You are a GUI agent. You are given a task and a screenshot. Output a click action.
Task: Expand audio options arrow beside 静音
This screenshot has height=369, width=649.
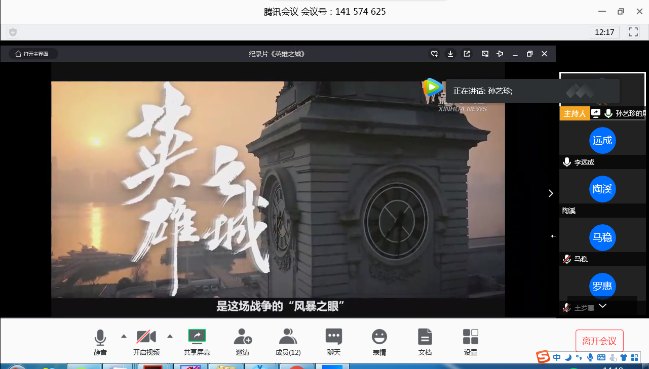coord(124,336)
